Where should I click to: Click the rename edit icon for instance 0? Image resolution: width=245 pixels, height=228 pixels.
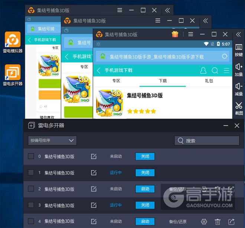coord(94,156)
